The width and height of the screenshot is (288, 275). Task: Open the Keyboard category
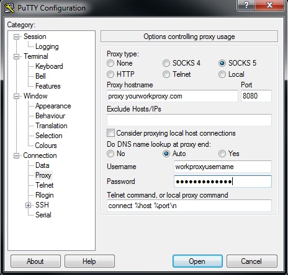[49, 66]
